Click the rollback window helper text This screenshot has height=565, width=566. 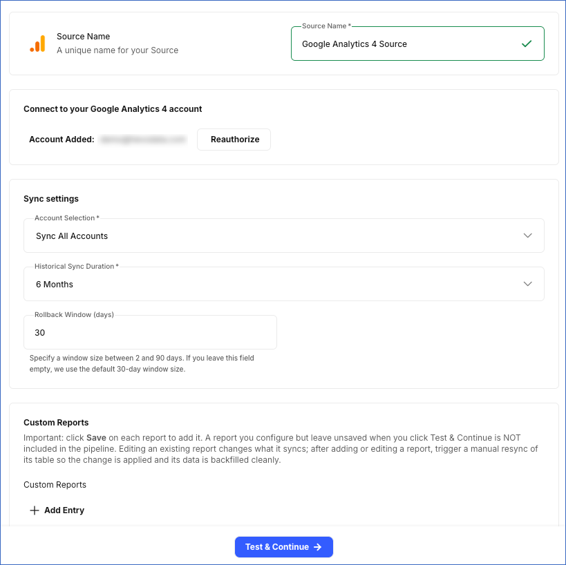(x=142, y=363)
